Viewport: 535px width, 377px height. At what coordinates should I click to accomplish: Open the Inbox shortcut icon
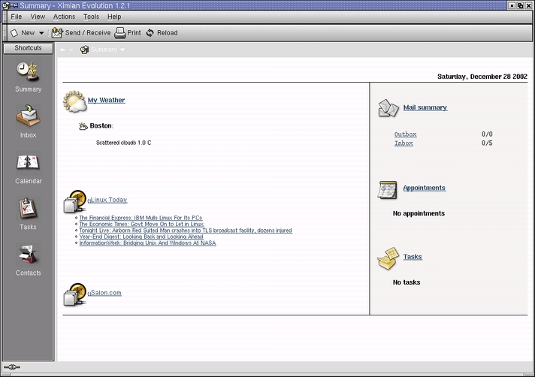coord(28,117)
